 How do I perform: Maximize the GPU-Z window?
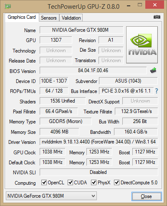coord(140,5)
